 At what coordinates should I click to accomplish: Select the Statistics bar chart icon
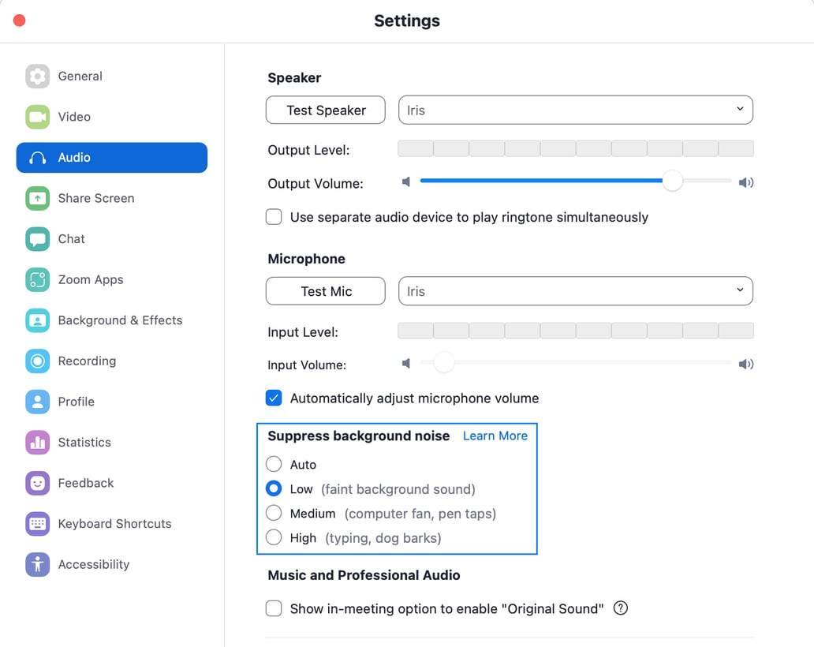[37, 443]
